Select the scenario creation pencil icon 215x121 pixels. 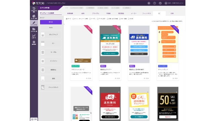(x=34, y=23)
